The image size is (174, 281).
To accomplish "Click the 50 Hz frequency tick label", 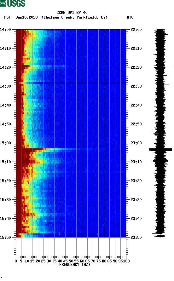I will point(71,261).
